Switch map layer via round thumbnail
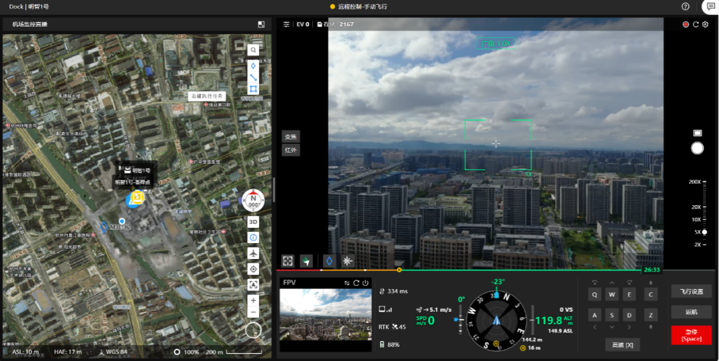Screen dimensions: 719x361 pos(253,330)
